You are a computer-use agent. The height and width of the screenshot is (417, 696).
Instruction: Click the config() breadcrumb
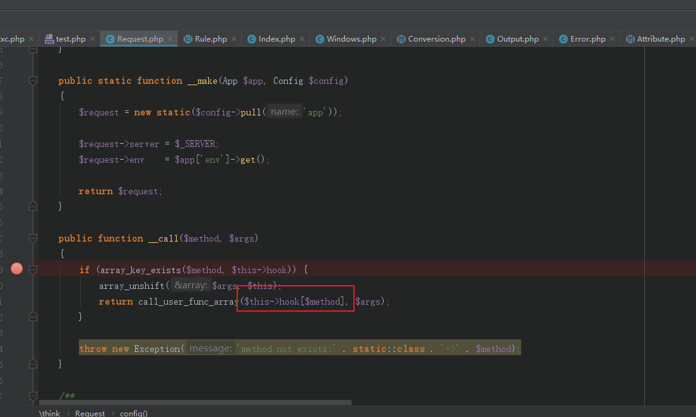point(134,413)
